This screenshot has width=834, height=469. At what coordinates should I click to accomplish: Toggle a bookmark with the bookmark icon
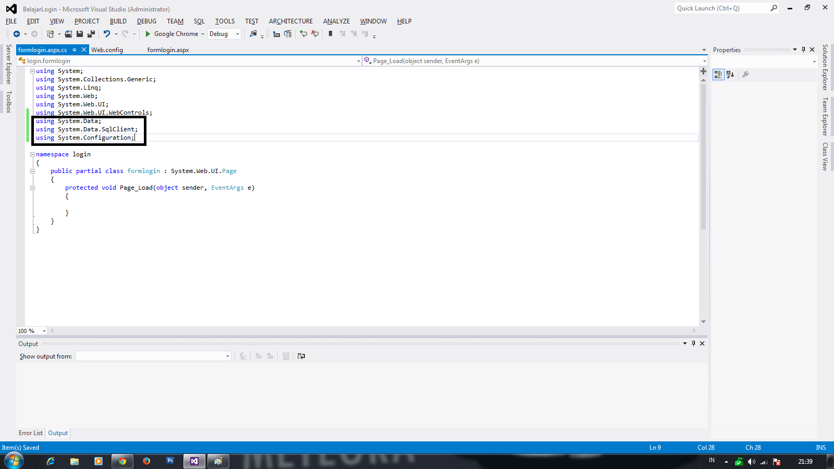pos(330,33)
